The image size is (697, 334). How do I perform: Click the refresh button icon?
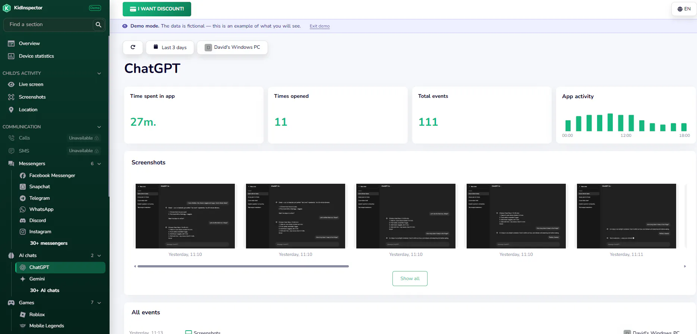[133, 47]
